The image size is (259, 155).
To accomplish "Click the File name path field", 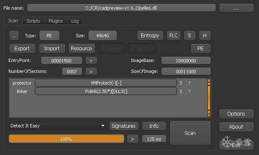I will click(122, 8).
